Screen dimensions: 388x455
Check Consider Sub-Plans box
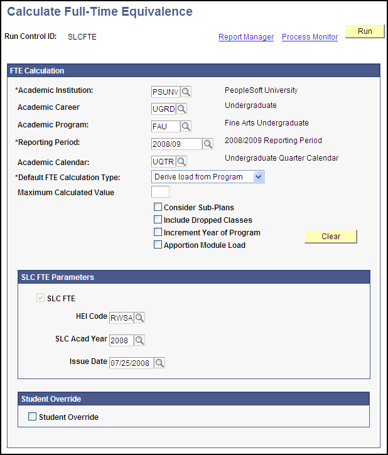coord(158,207)
